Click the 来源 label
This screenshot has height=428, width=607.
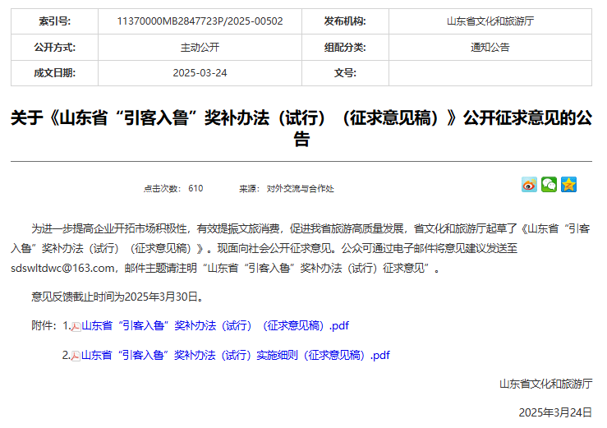(x=248, y=189)
